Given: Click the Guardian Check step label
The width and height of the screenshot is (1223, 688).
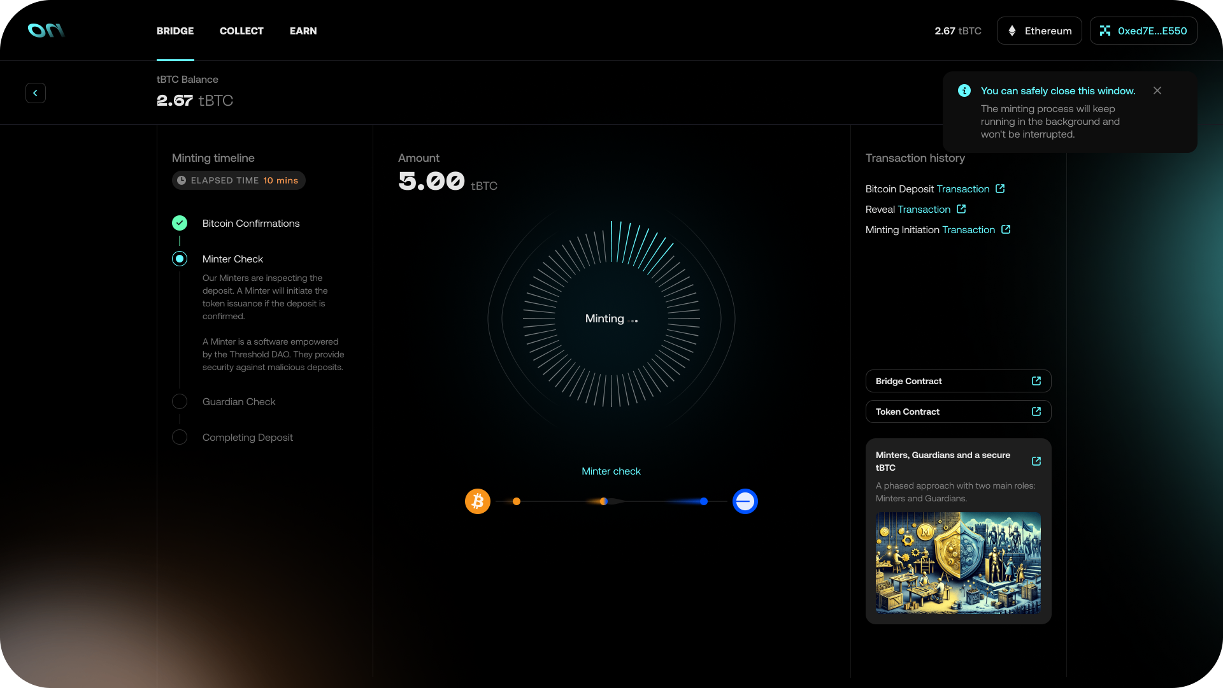Looking at the screenshot, I should [239, 401].
